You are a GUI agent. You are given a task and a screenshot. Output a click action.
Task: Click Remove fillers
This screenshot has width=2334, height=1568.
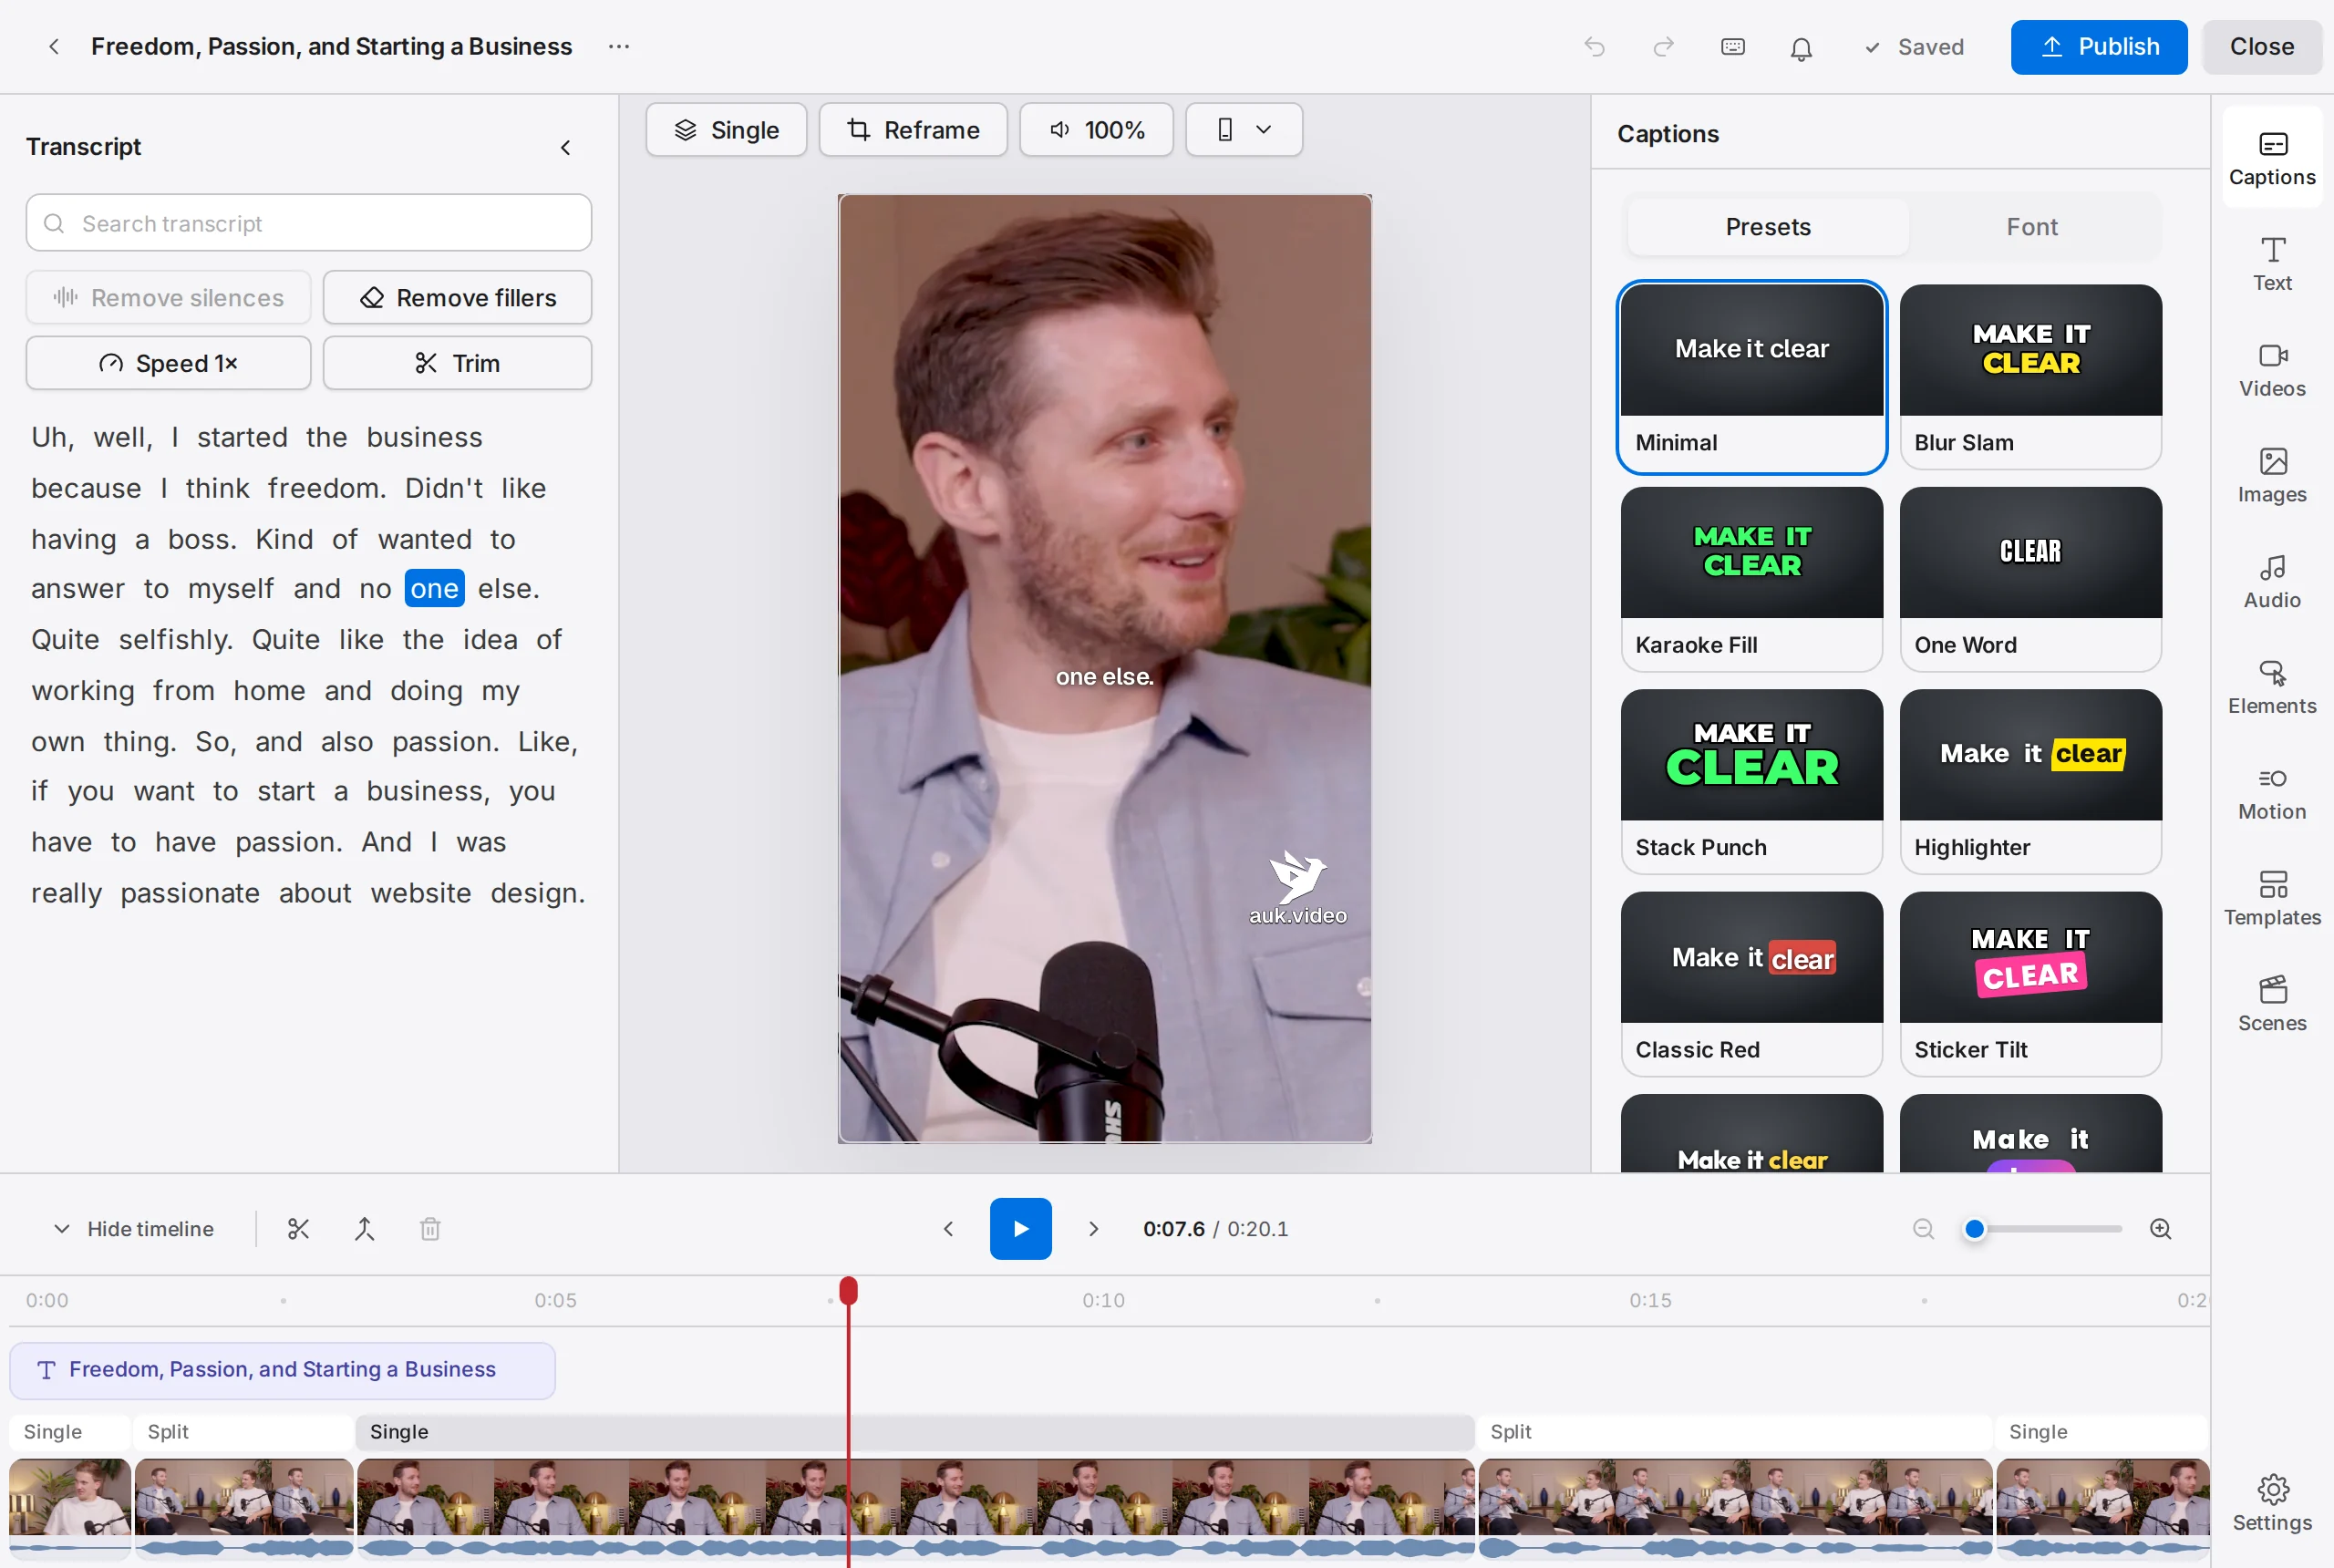[457, 298]
